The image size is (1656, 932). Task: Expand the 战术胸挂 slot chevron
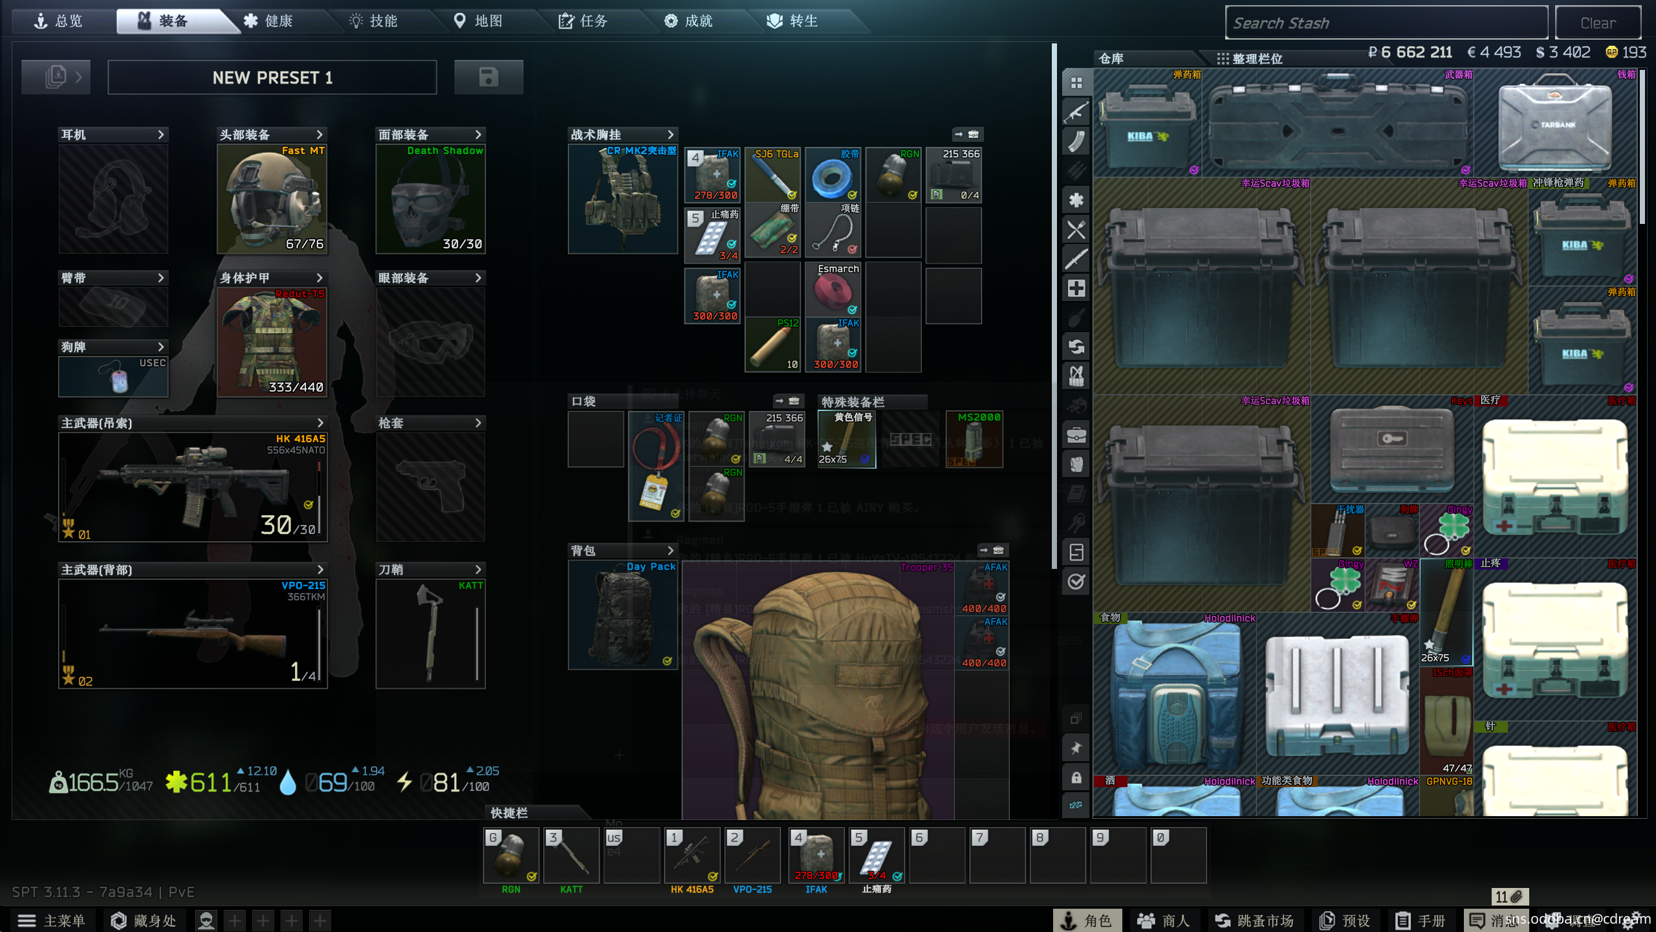[670, 135]
